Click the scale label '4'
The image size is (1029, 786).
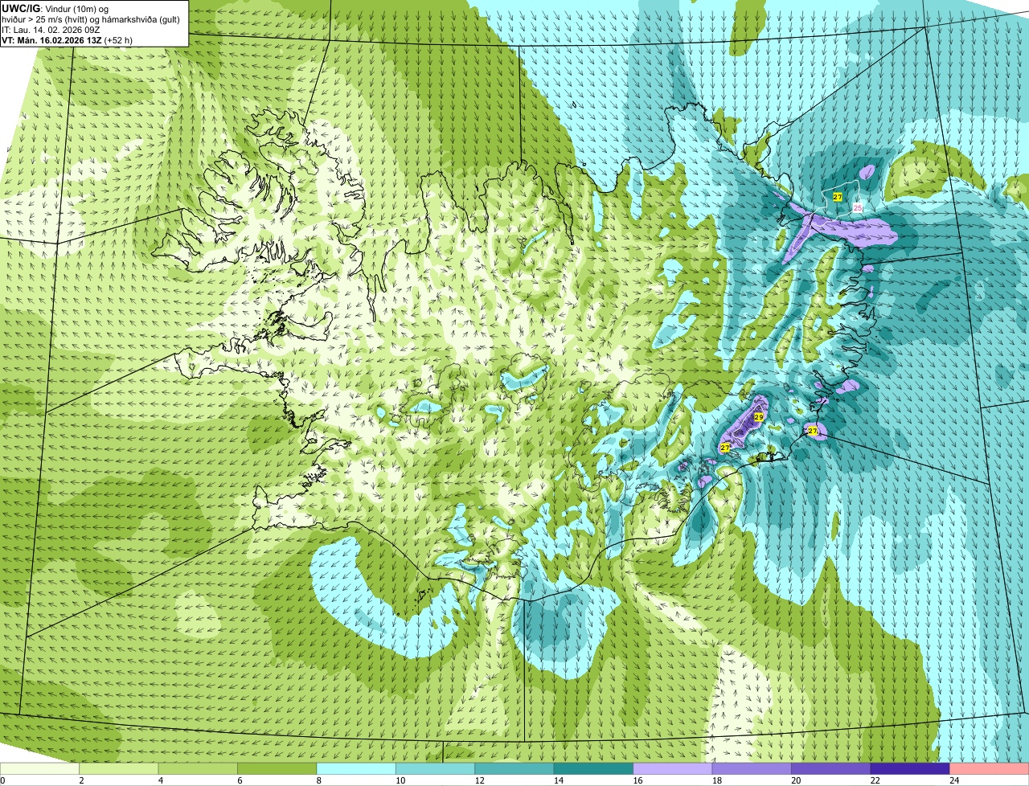pos(160,780)
